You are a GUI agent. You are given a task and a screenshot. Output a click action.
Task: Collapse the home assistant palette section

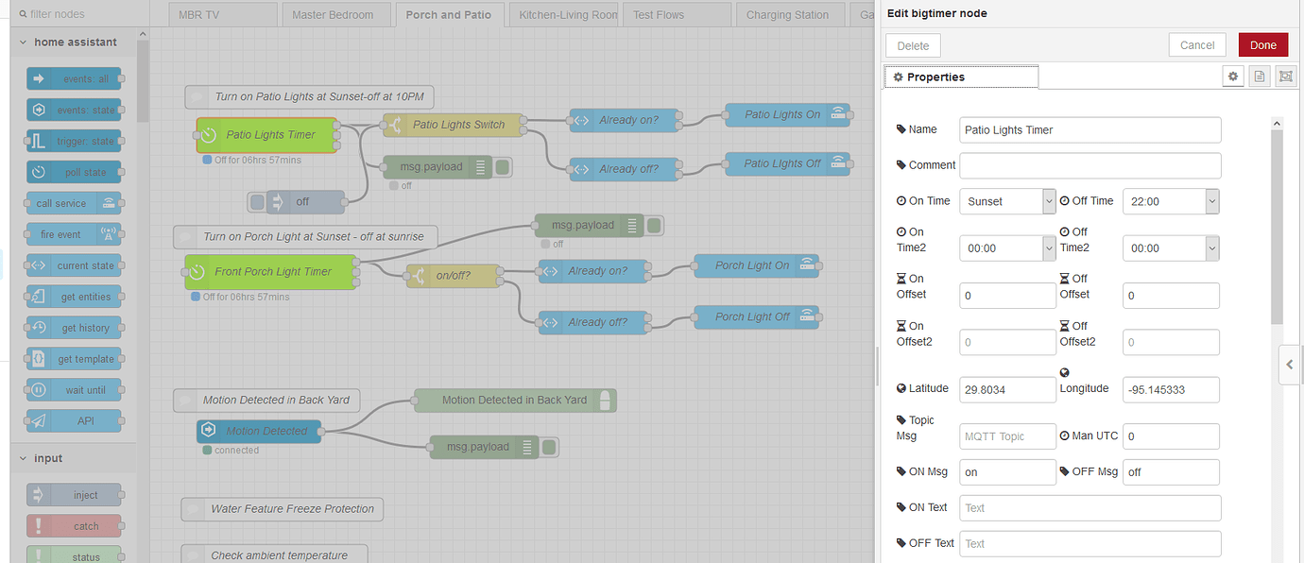pyautogui.click(x=21, y=42)
